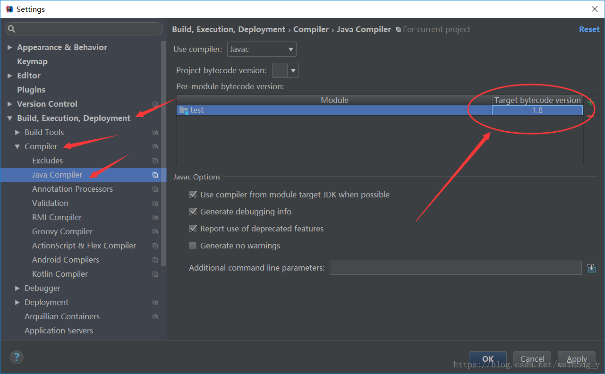This screenshot has height=374, width=605.
Task: Click the OK button
Action: tap(488, 359)
